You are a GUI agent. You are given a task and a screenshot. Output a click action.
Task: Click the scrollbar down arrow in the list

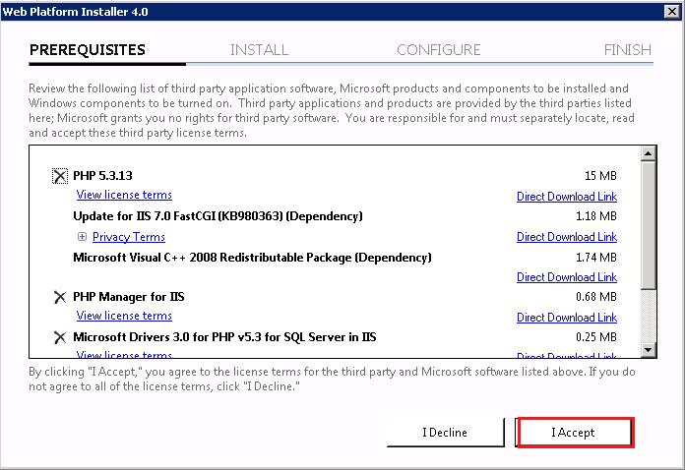click(648, 350)
